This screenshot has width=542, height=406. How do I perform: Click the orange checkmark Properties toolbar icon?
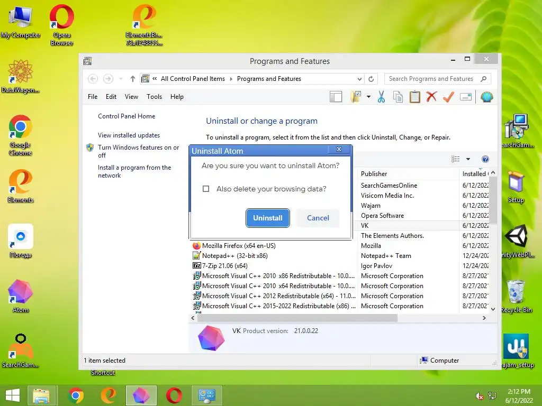point(448,97)
